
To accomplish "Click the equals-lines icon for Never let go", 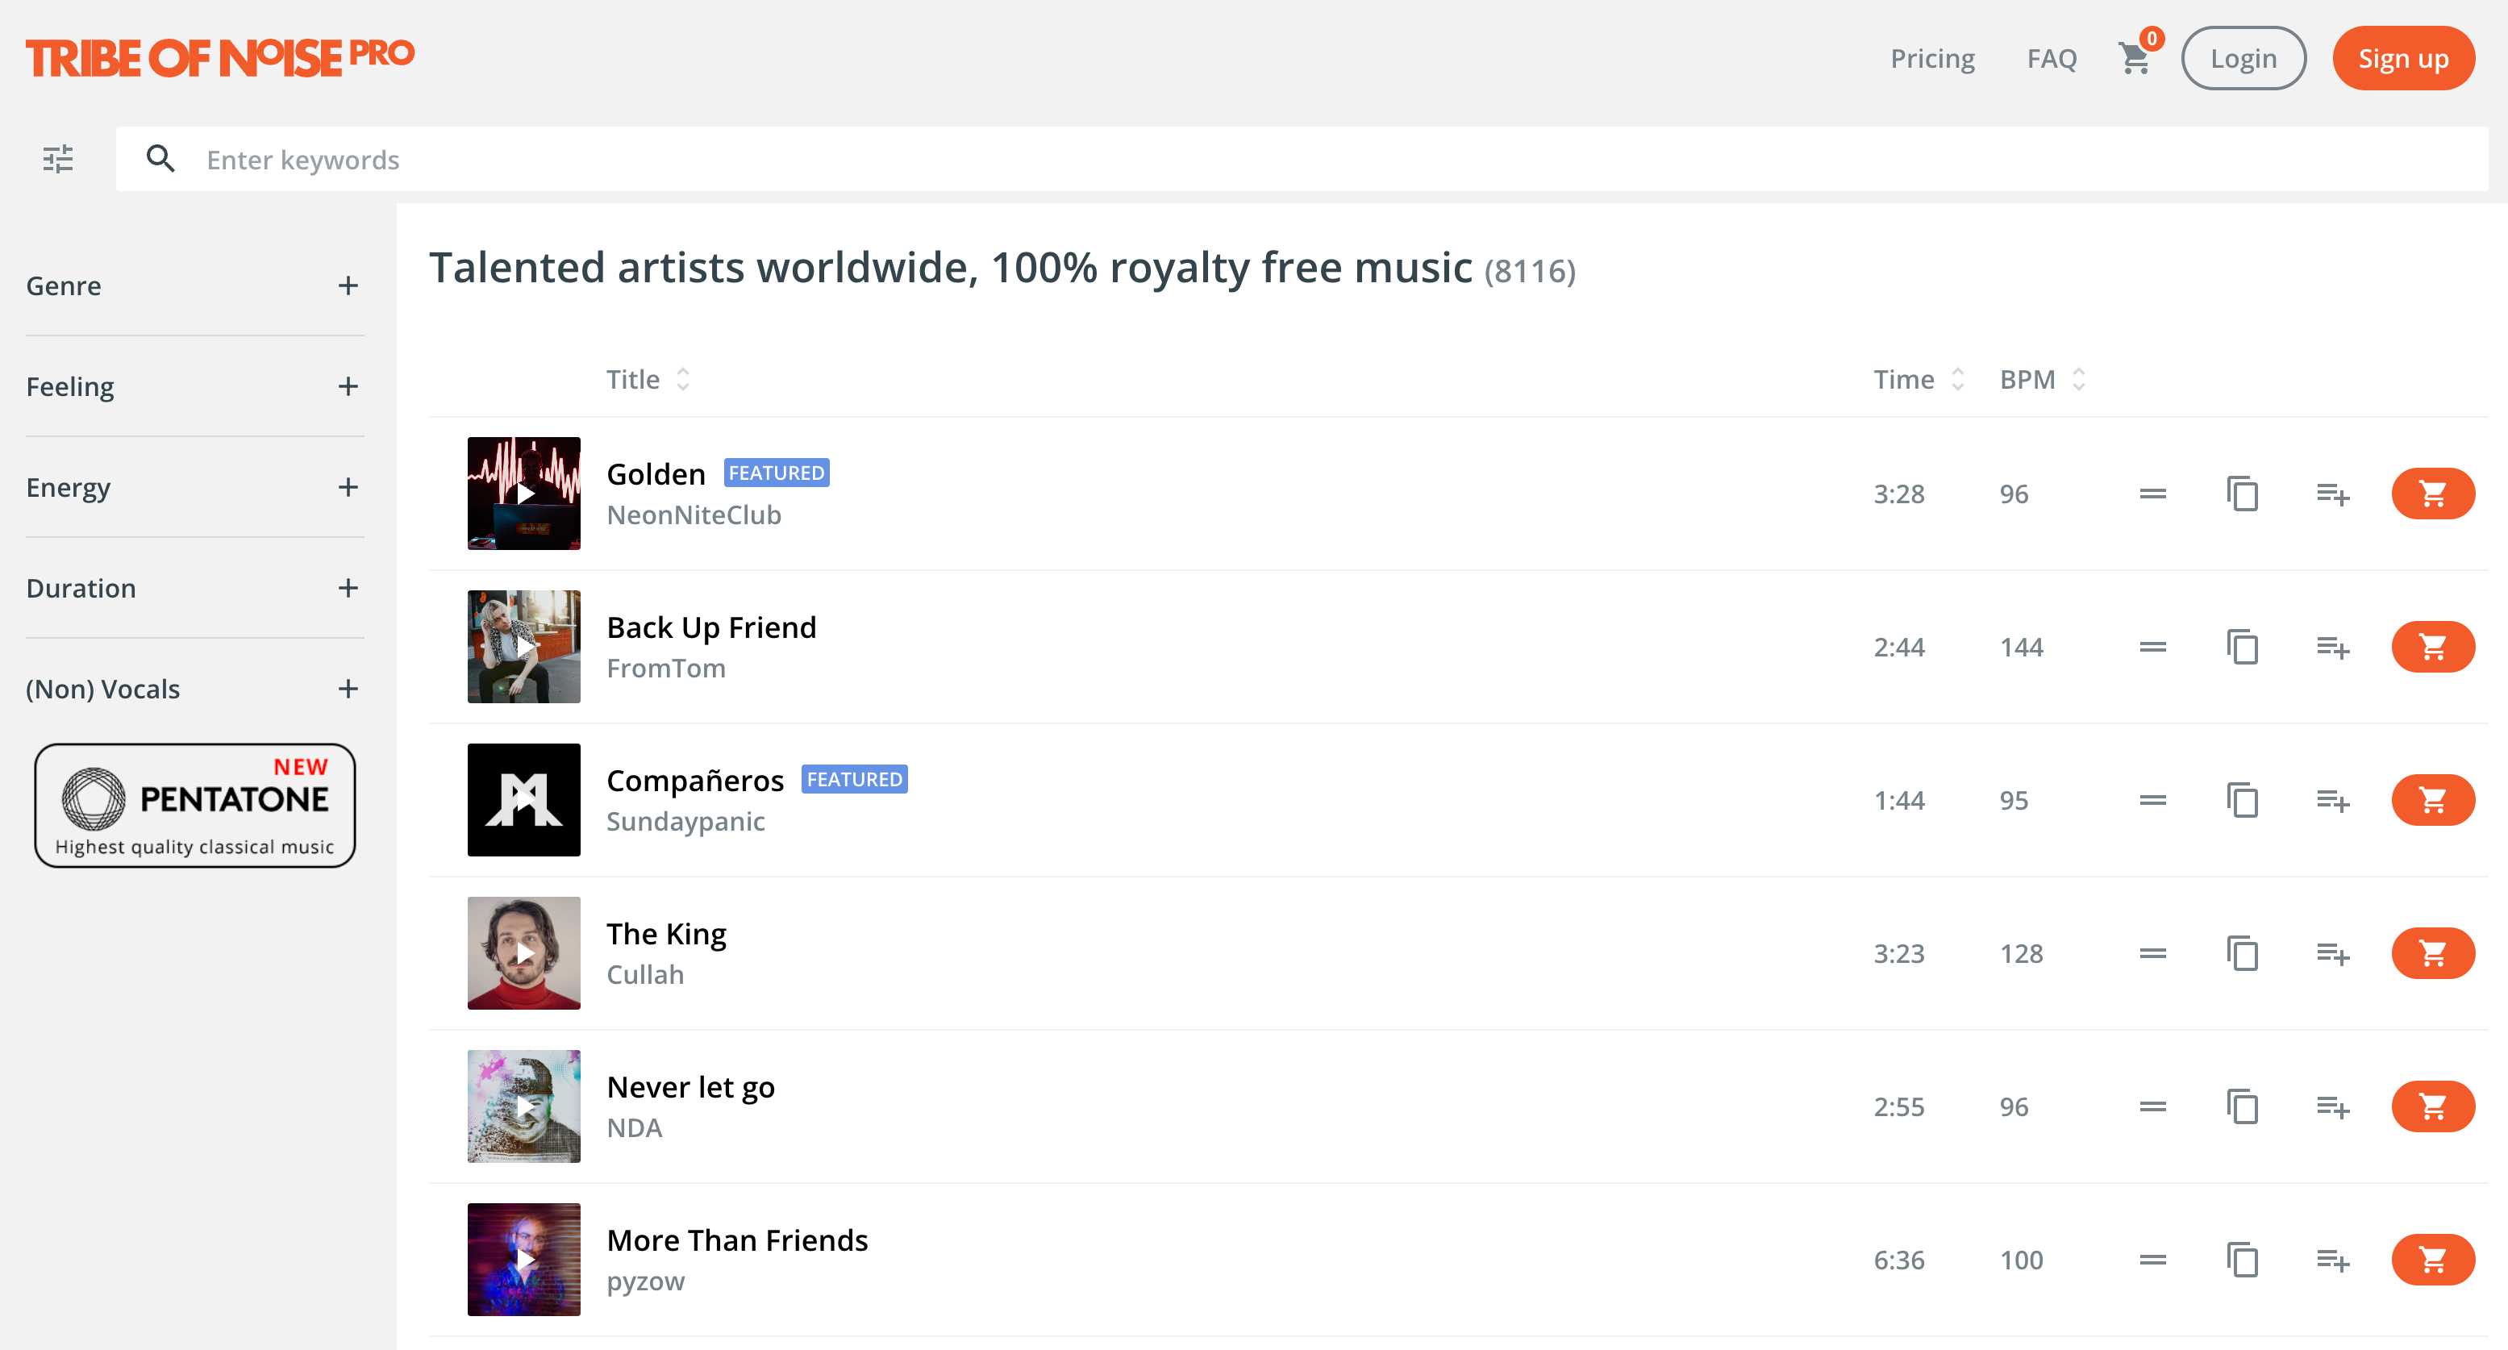I will tap(2152, 1106).
